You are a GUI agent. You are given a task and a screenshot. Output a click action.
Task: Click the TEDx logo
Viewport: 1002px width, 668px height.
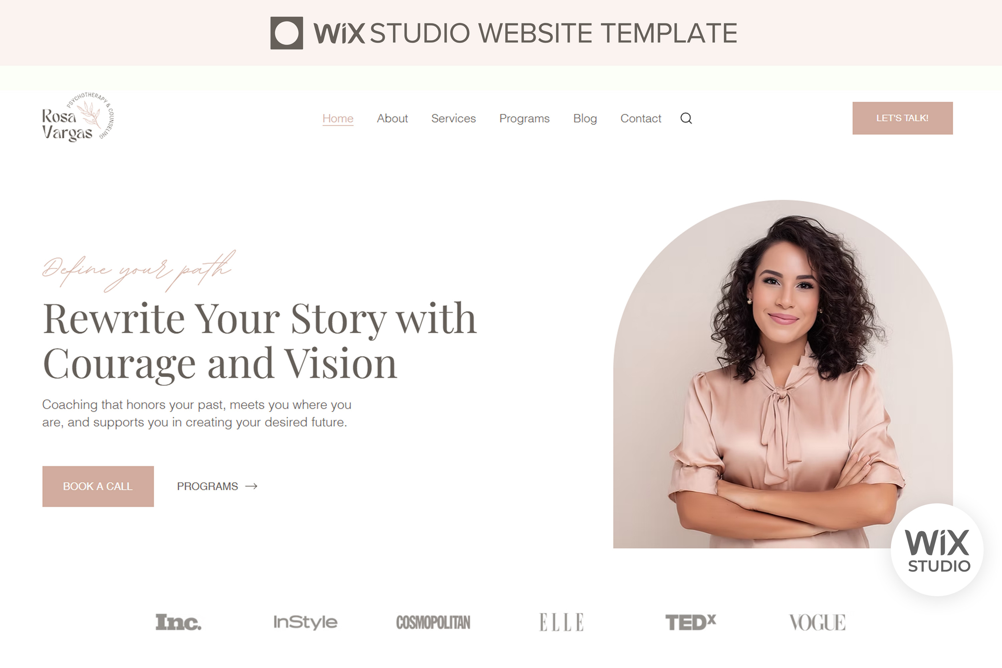click(x=691, y=623)
